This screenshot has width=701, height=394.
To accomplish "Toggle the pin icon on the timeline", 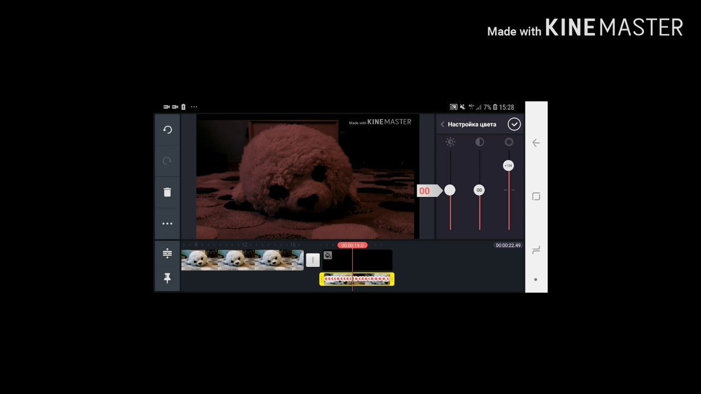I will click(x=168, y=279).
